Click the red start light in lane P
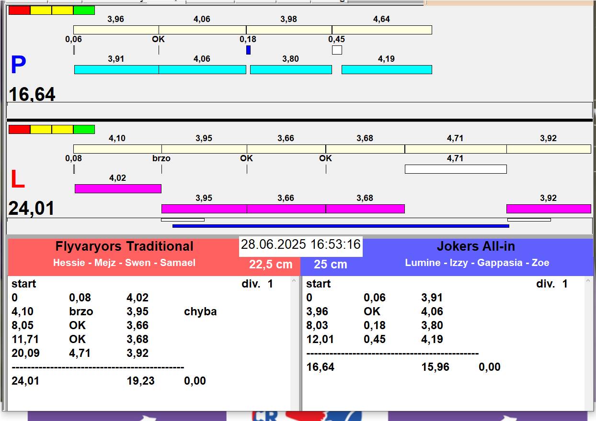 pos(19,10)
